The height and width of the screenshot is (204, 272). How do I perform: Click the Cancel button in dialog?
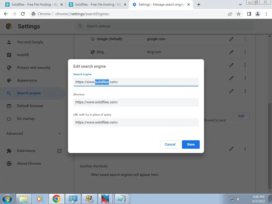point(170,144)
